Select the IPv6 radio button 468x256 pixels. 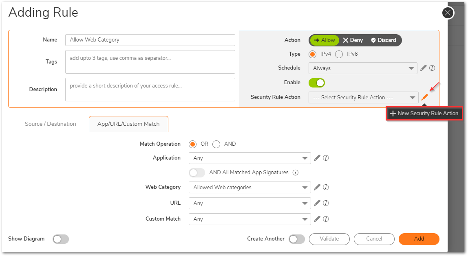[x=339, y=54]
